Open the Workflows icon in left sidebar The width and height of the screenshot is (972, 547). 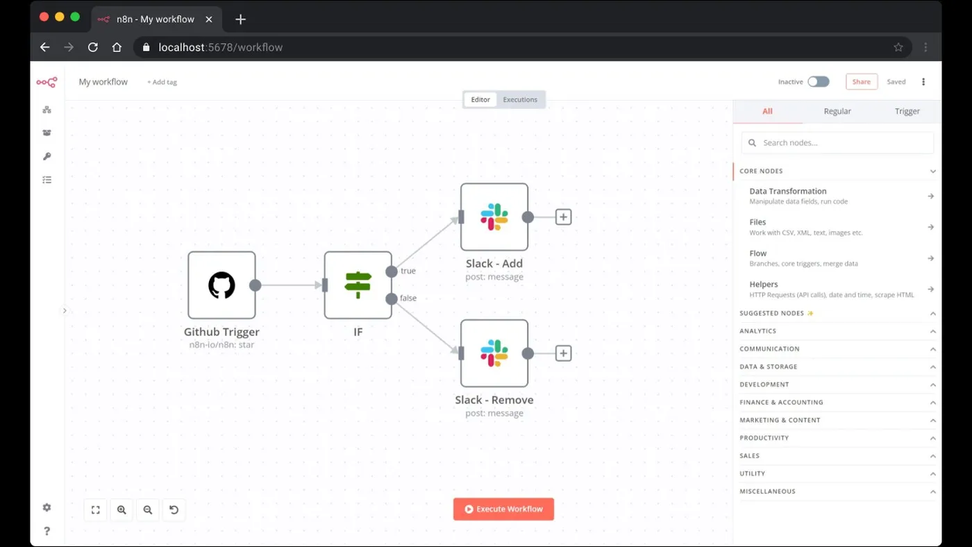pos(47,110)
